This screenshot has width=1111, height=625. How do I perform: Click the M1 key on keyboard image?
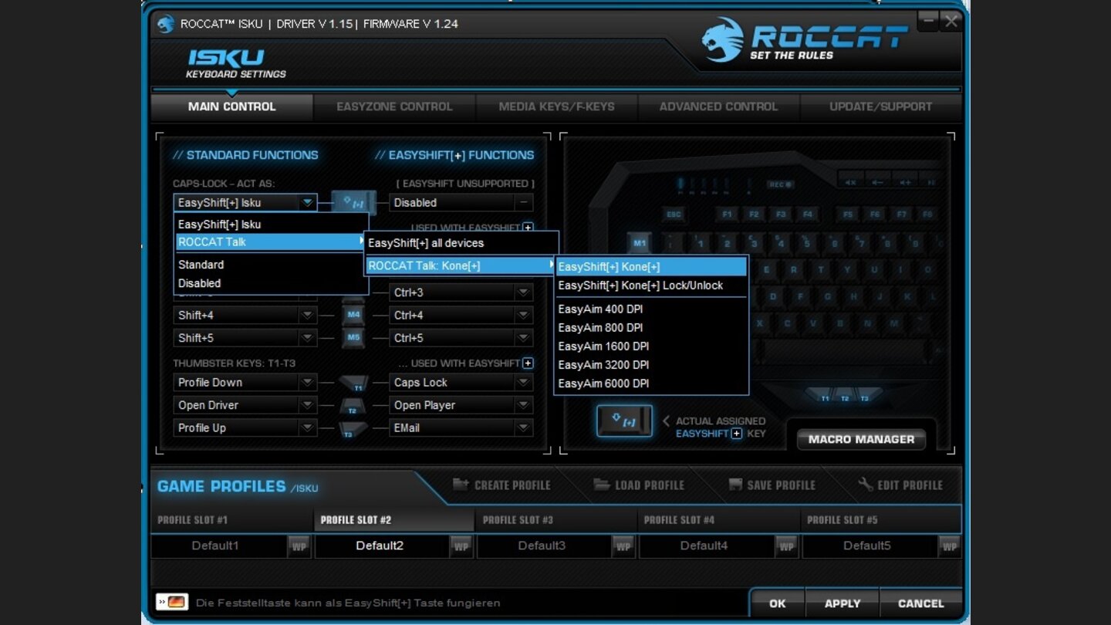(x=639, y=242)
